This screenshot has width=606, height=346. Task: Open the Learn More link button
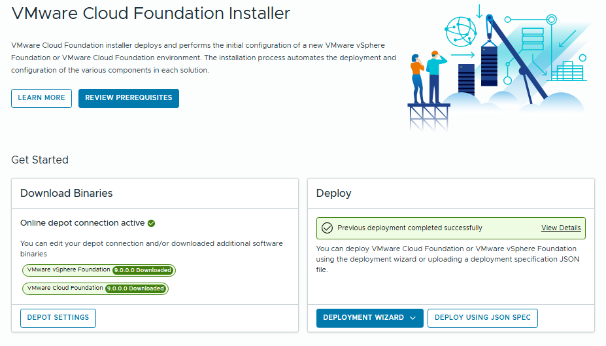(x=41, y=98)
